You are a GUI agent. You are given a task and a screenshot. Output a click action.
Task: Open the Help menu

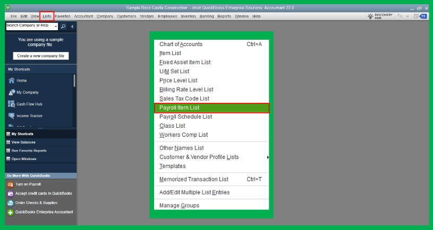pyautogui.click(x=256, y=16)
